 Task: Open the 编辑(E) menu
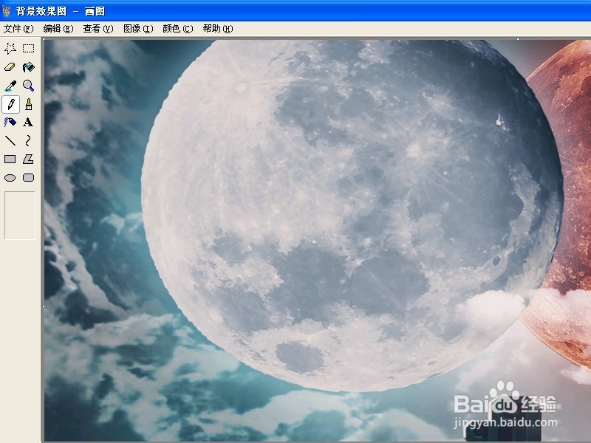pyautogui.click(x=58, y=29)
